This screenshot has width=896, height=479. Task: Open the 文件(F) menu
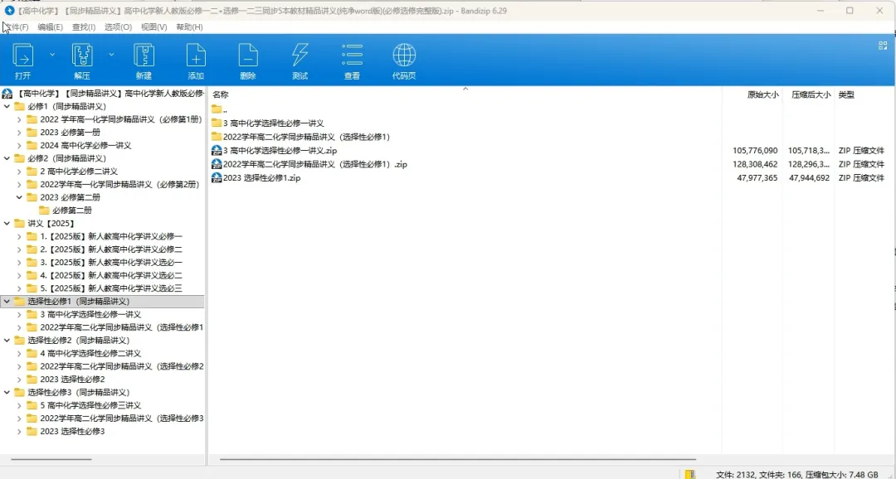click(16, 27)
